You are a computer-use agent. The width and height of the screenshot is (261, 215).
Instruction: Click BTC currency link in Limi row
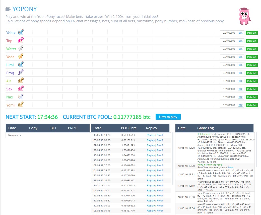[x=240, y=65]
